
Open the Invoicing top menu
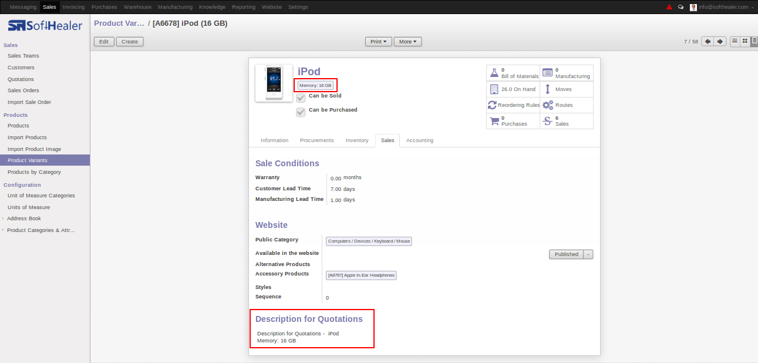coord(73,7)
